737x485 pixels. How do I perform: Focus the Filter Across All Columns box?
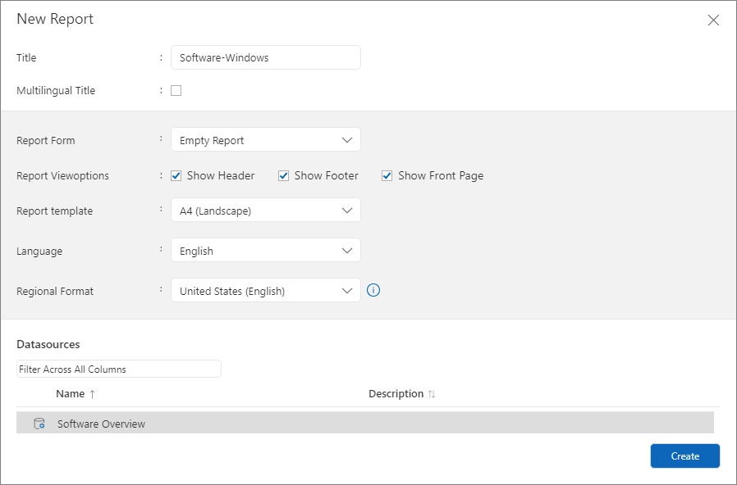point(118,369)
